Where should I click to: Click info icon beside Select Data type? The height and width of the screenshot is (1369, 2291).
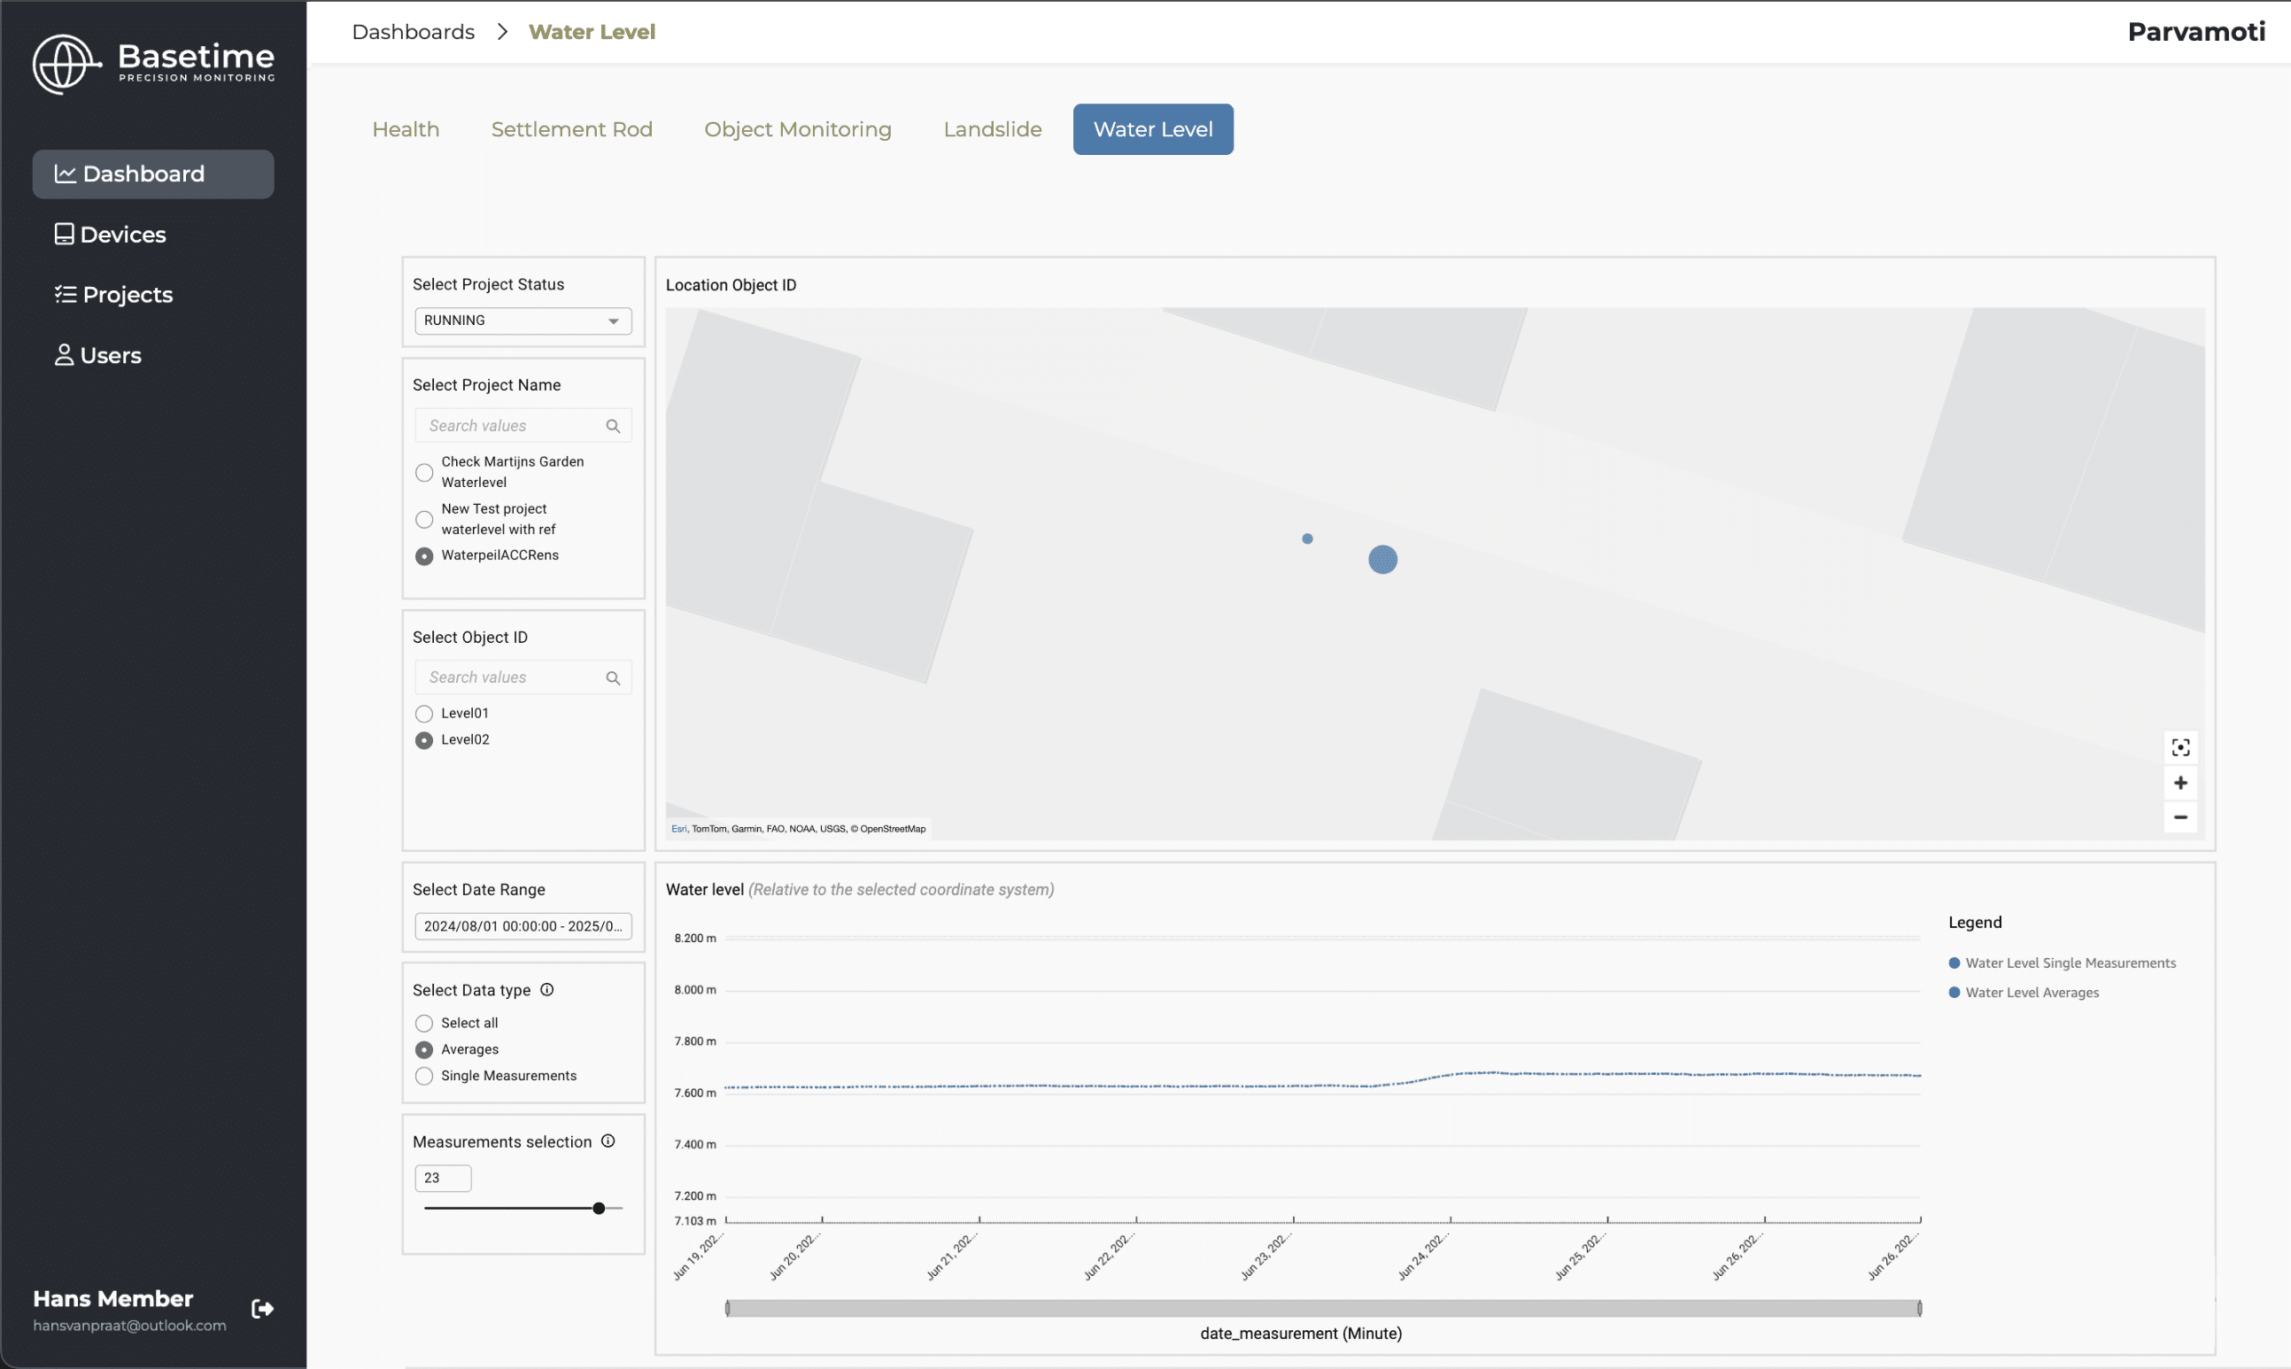coord(547,990)
